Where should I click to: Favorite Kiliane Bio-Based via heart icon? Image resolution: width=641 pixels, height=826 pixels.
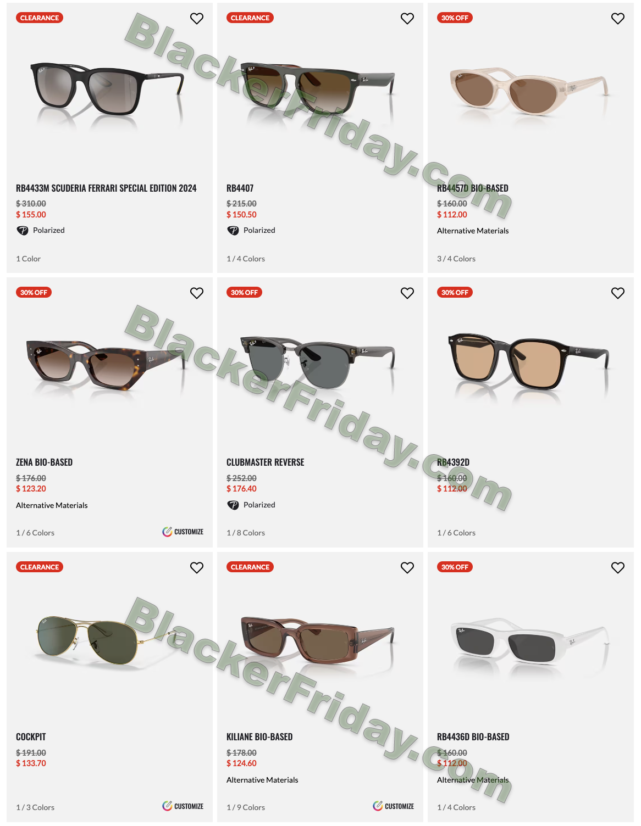[x=407, y=567]
